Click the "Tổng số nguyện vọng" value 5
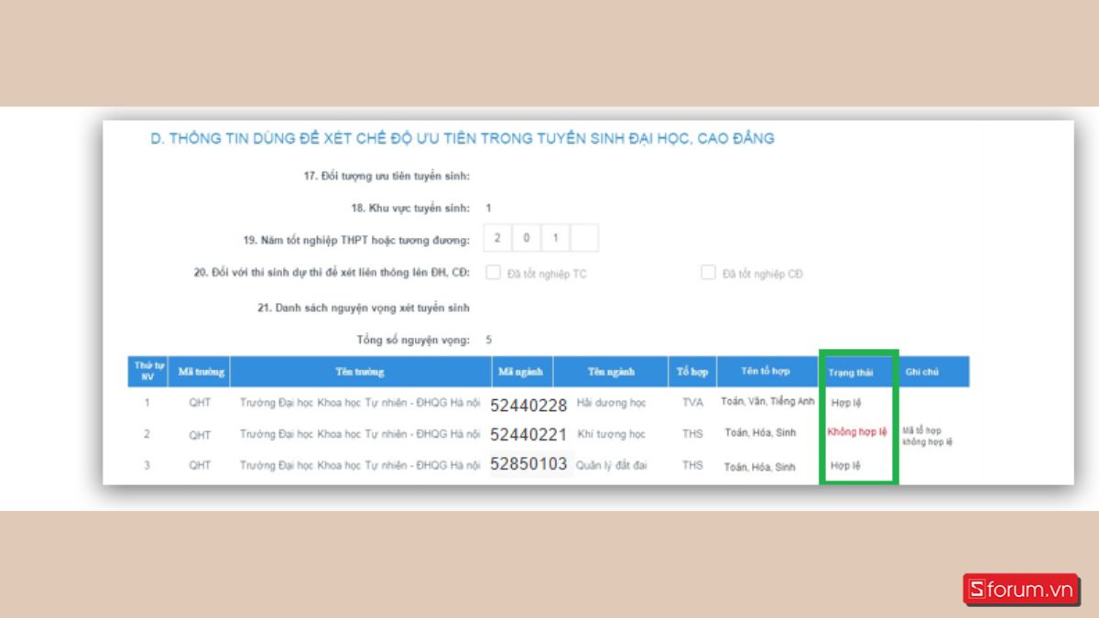Image resolution: width=1099 pixels, height=618 pixels. pyautogui.click(x=489, y=340)
